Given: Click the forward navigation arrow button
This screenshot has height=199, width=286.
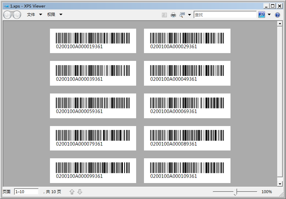Looking at the screenshot, I should 17,15.
